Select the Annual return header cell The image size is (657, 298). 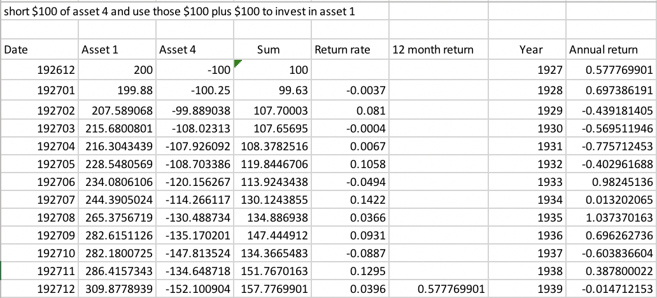611,50
